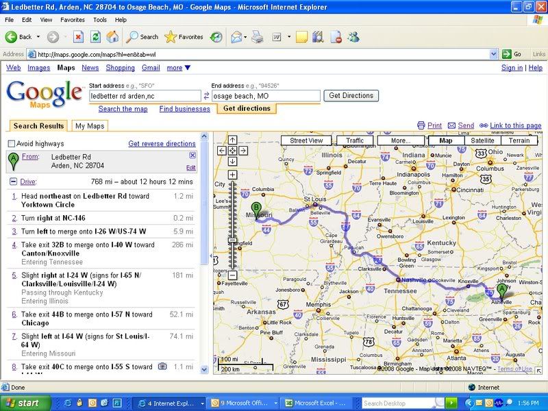Remove the From location with X icon

192,155
